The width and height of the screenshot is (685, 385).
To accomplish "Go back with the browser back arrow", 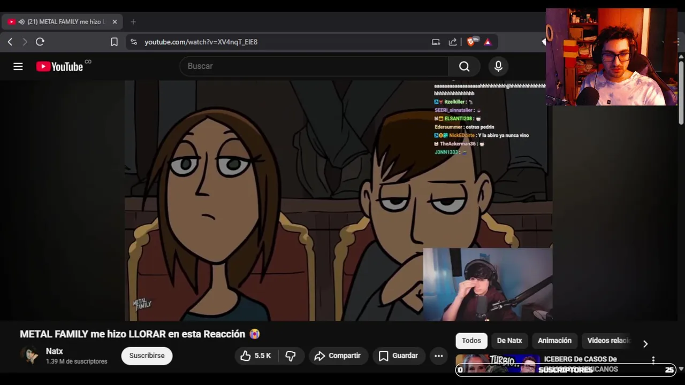I will (10, 42).
